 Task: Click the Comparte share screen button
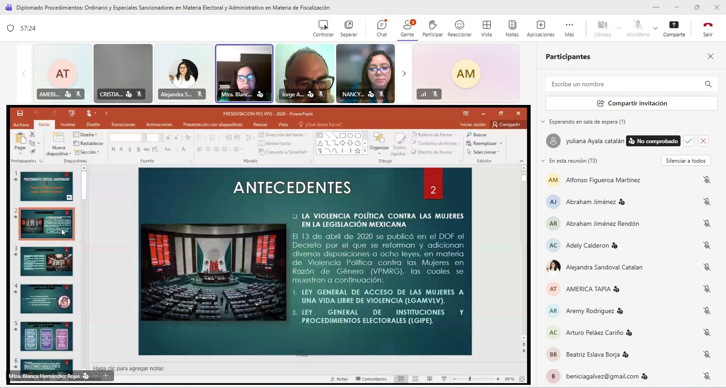click(x=674, y=28)
